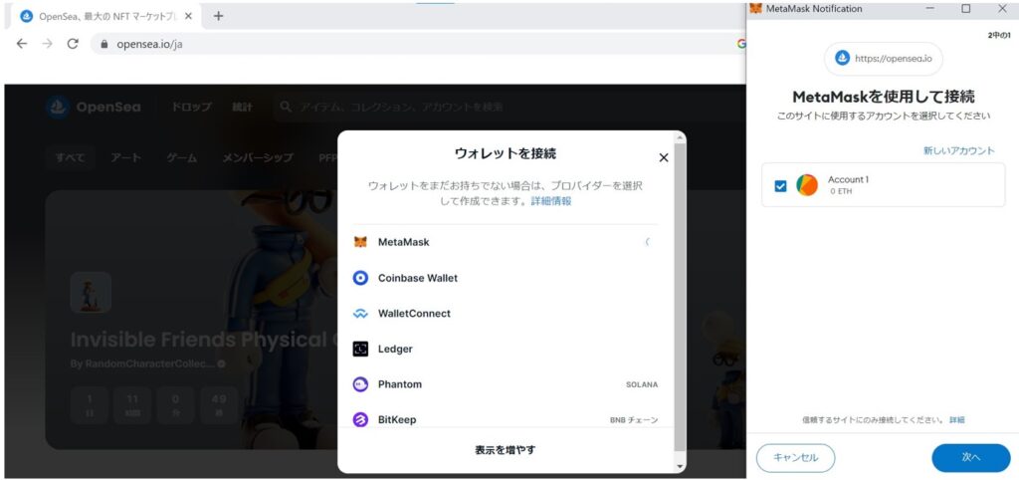Choose the Ledger label

tap(395, 350)
